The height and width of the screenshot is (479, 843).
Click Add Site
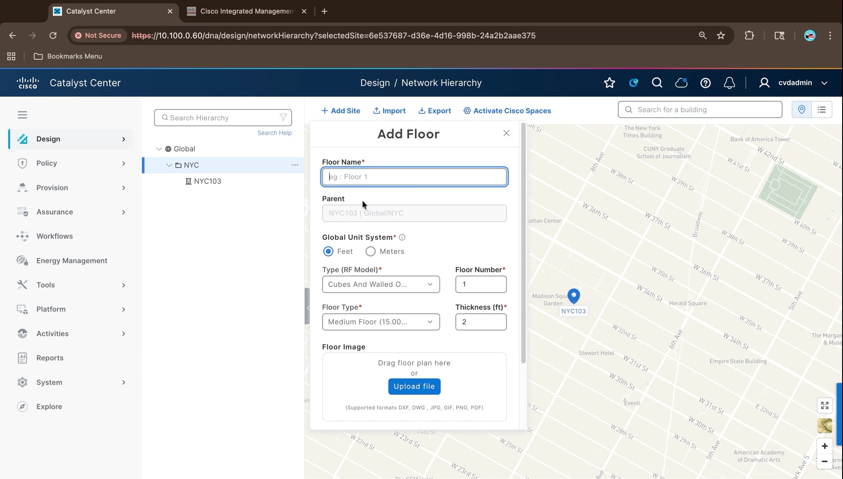[340, 111]
